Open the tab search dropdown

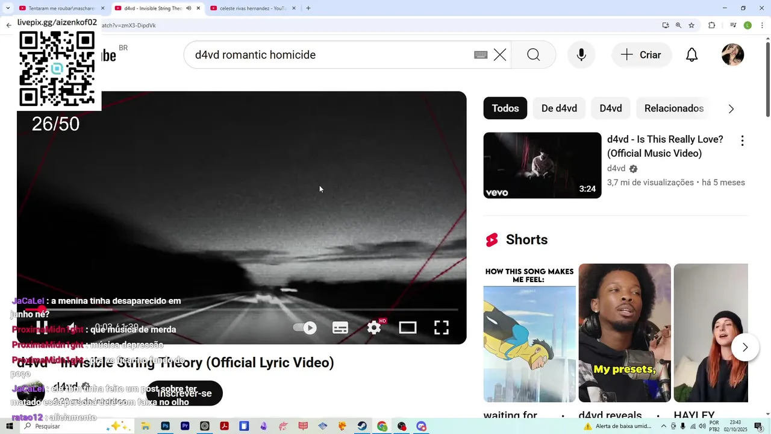pyautogui.click(x=8, y=8)
